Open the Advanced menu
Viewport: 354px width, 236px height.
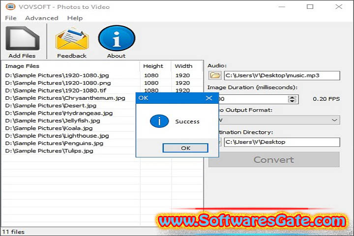pos(41,18)
